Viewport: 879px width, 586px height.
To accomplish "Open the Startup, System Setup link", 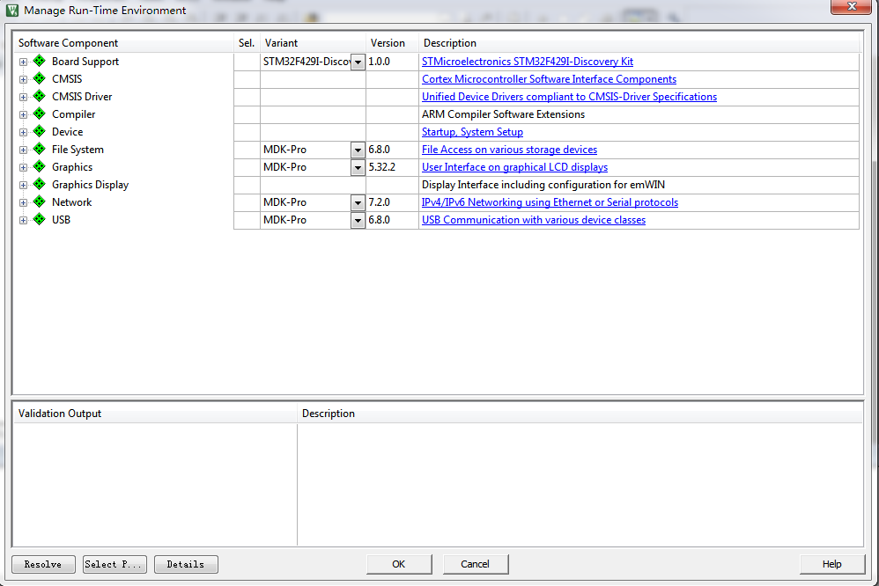I will tap(472, 132).
